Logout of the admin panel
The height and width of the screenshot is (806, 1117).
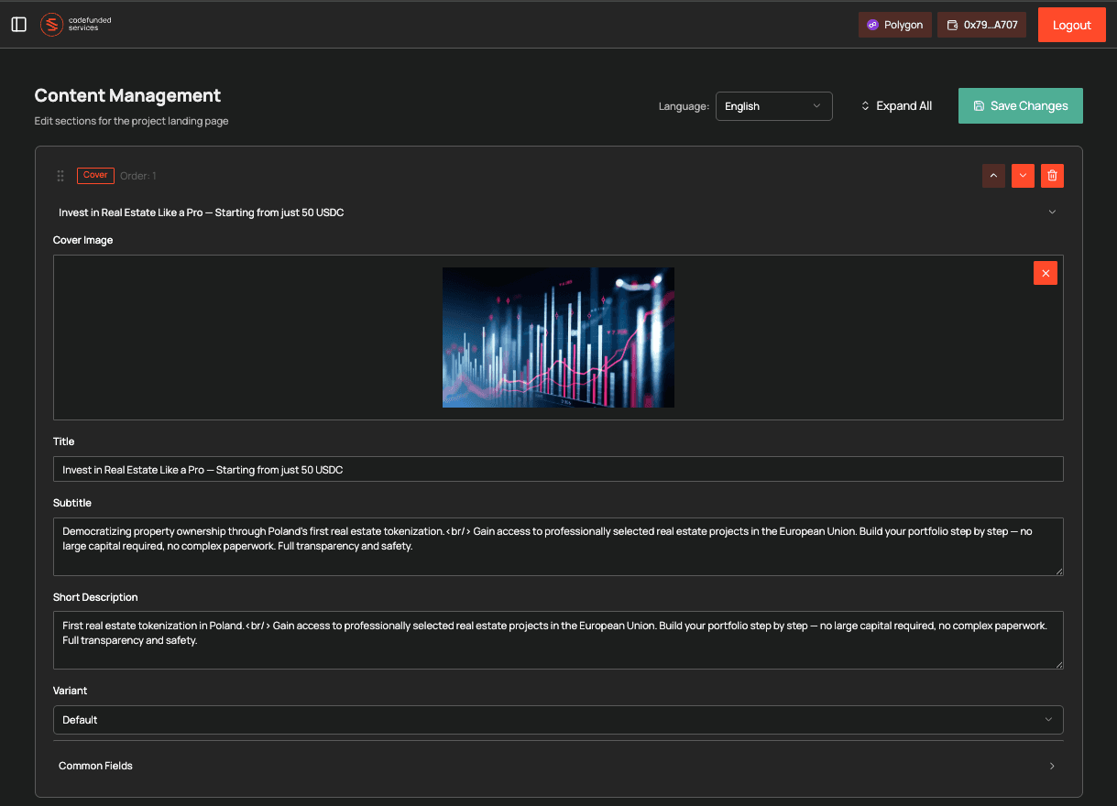point(1071,25)
